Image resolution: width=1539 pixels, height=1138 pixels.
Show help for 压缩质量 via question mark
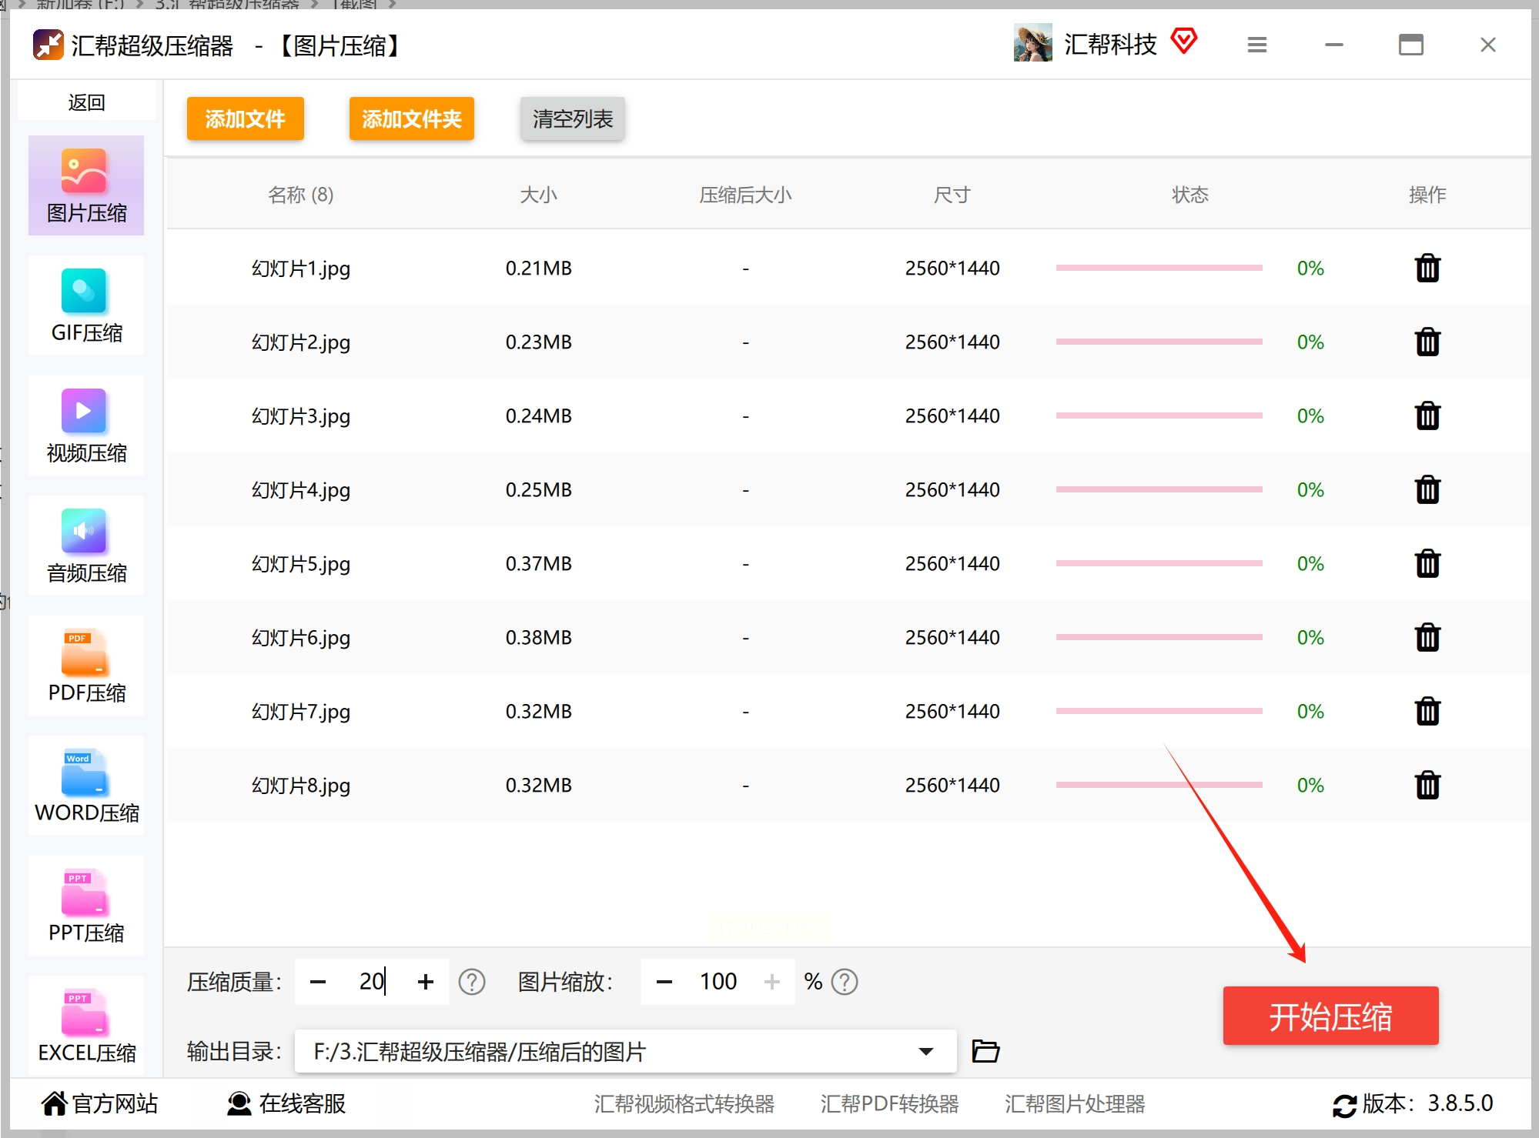click(471, 982)
